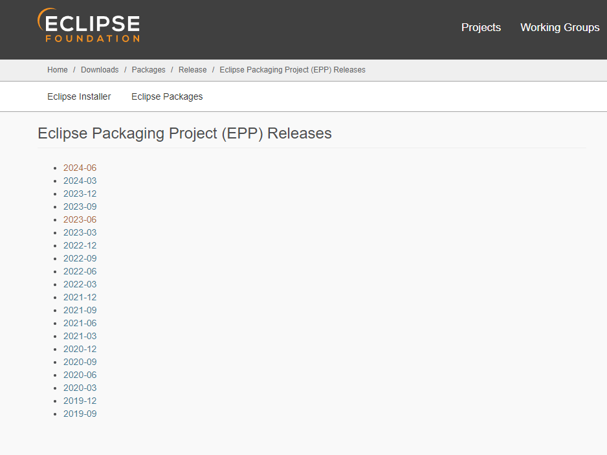Open the 2021-09 release link
The image size is (607, 455).
coord(80,310)
